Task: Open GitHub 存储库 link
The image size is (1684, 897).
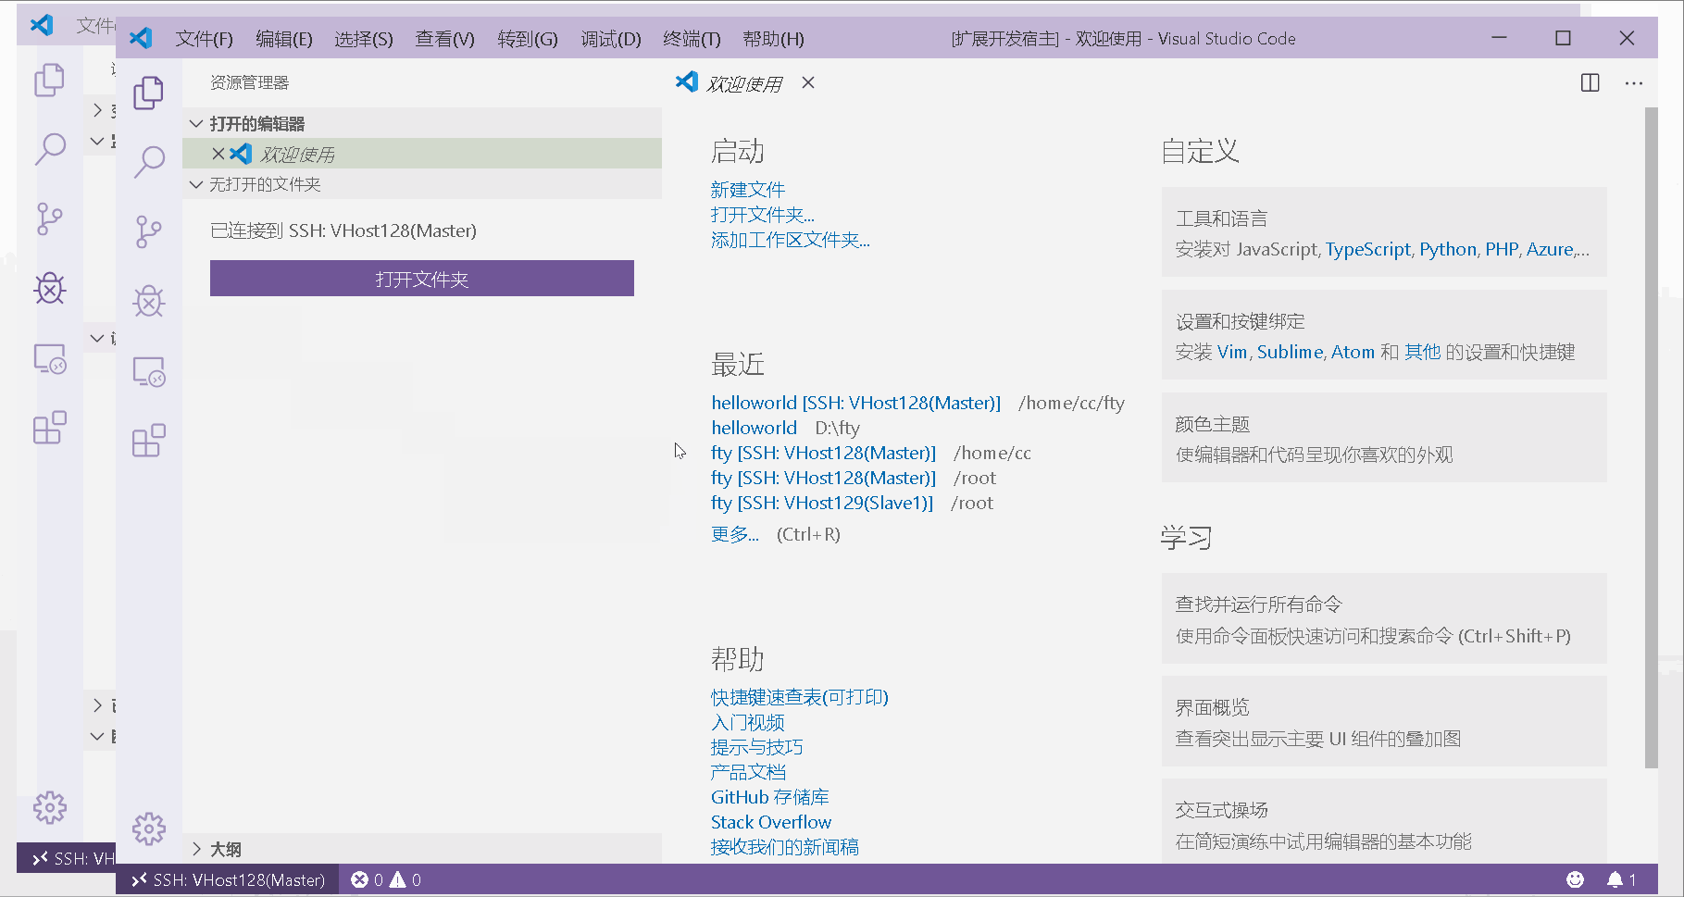Action: pyautogui.click(x=770, y=797)
